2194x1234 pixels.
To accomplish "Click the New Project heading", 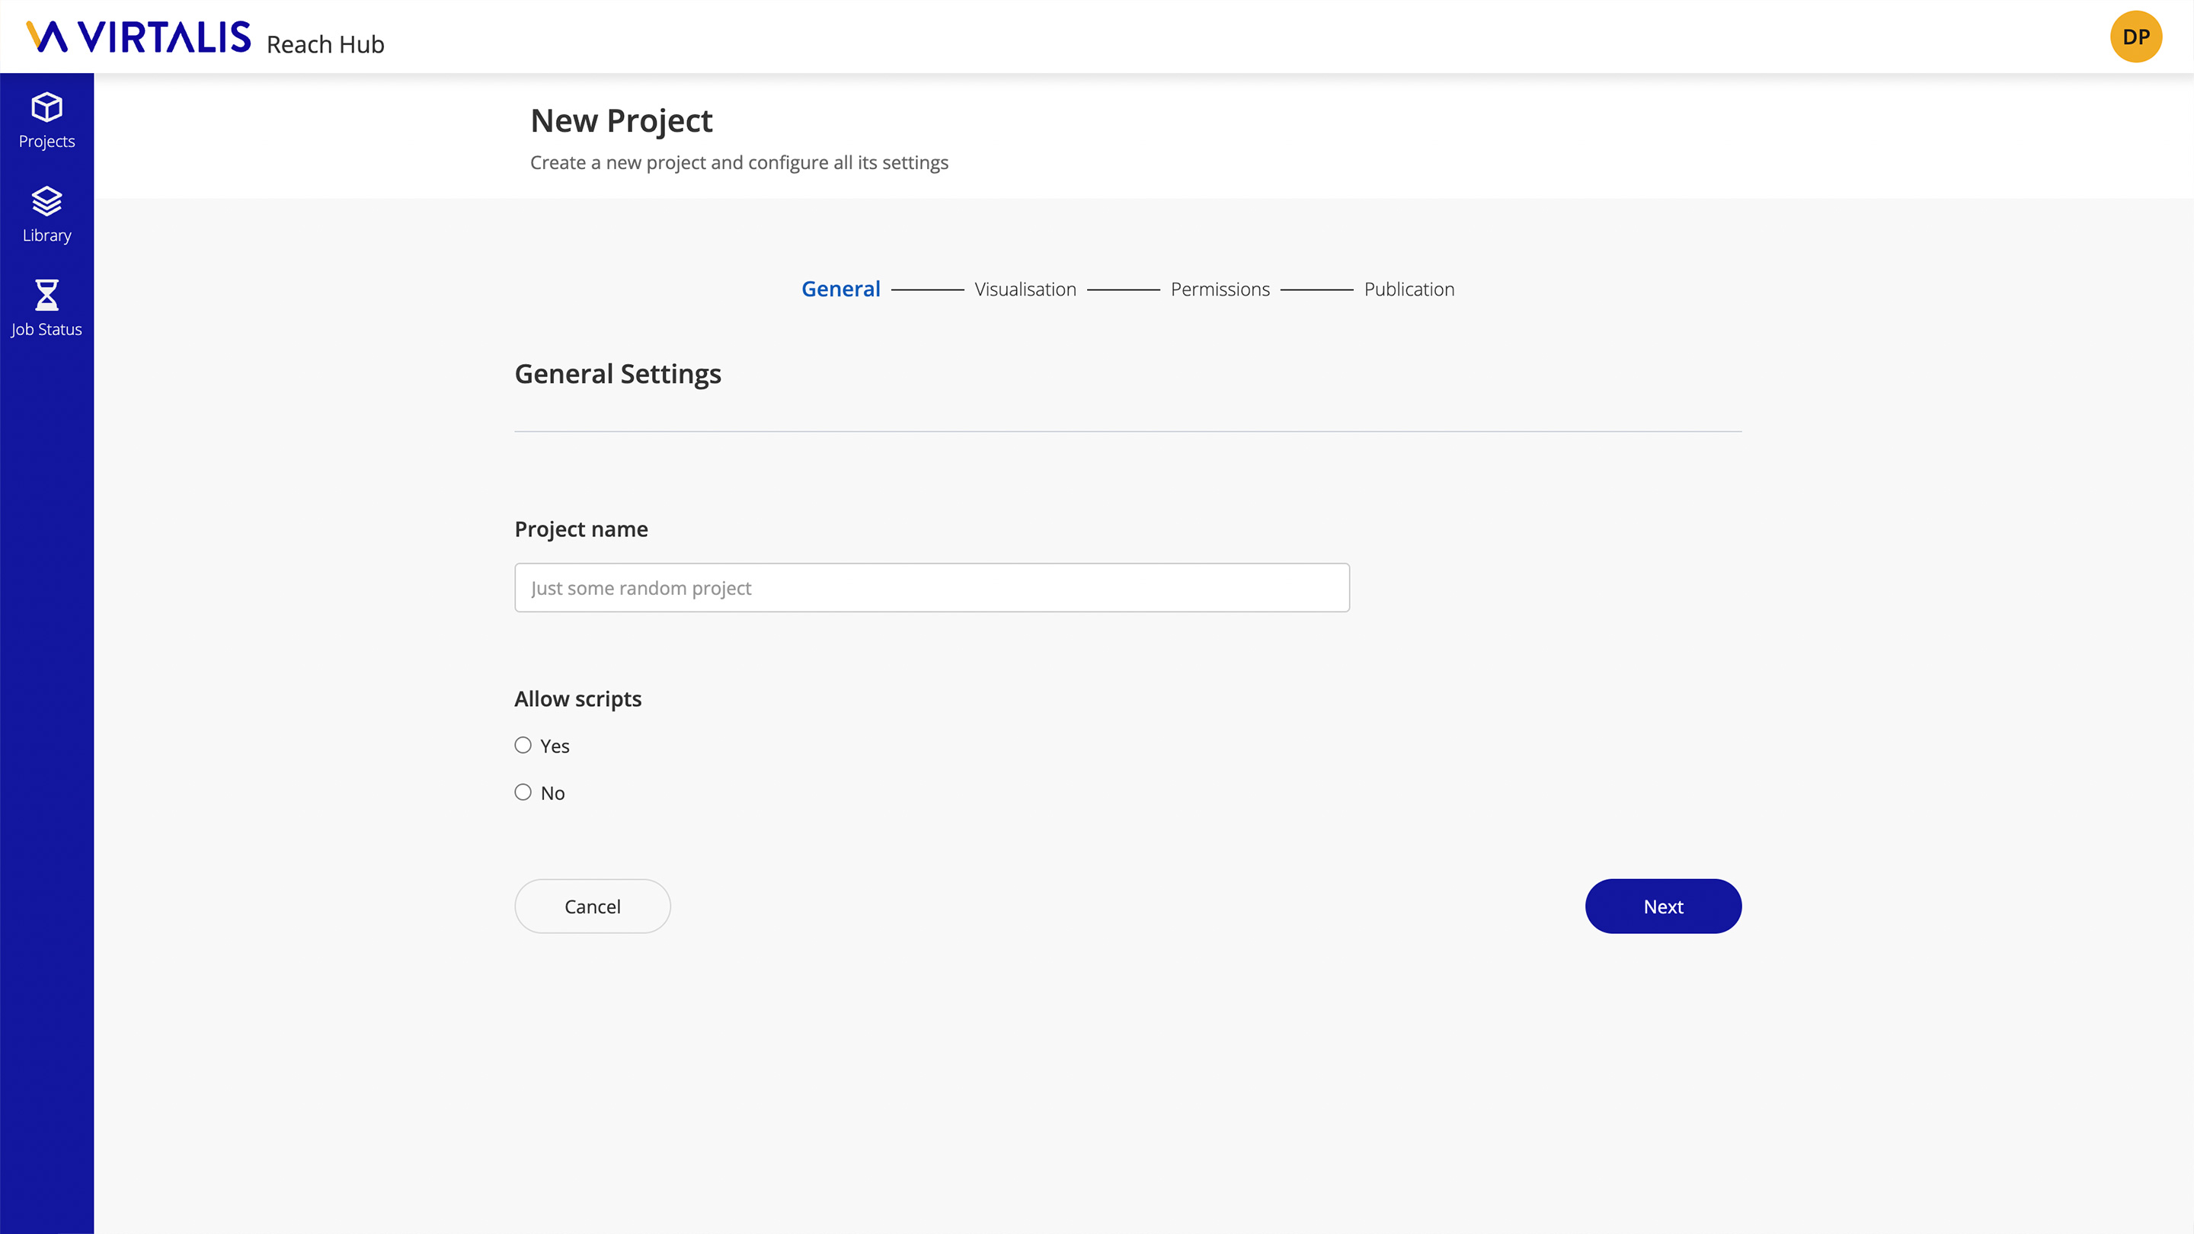I will click(621, 121).
